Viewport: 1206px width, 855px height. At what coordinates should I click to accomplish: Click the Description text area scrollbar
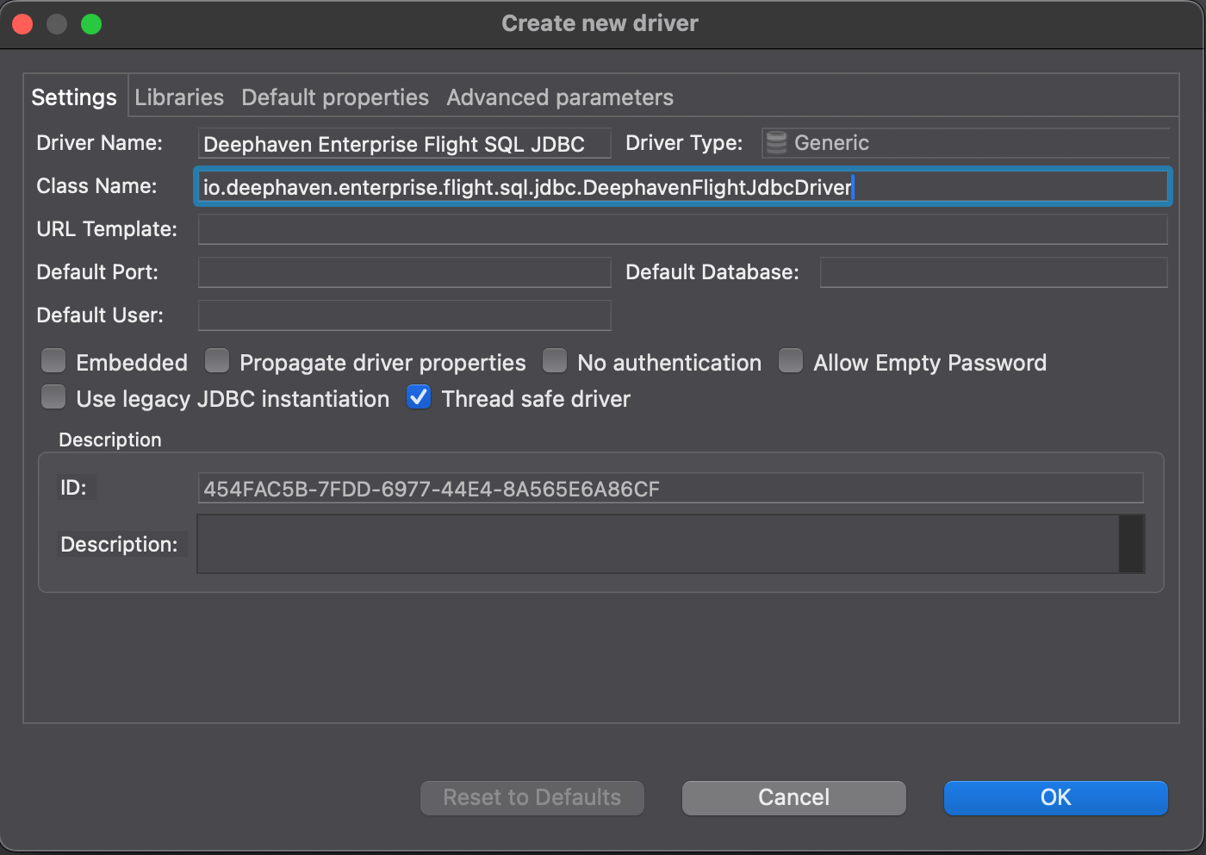tap(1131, 544)
